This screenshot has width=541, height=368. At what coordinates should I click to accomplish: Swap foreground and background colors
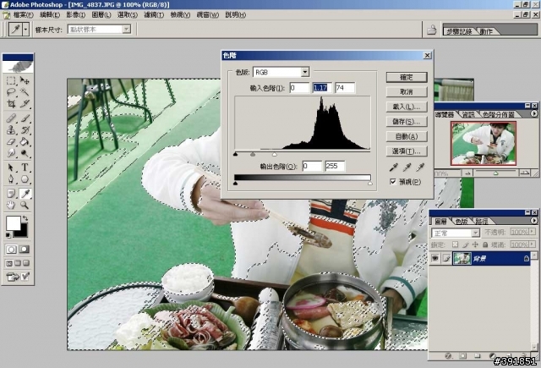(25, 218)
